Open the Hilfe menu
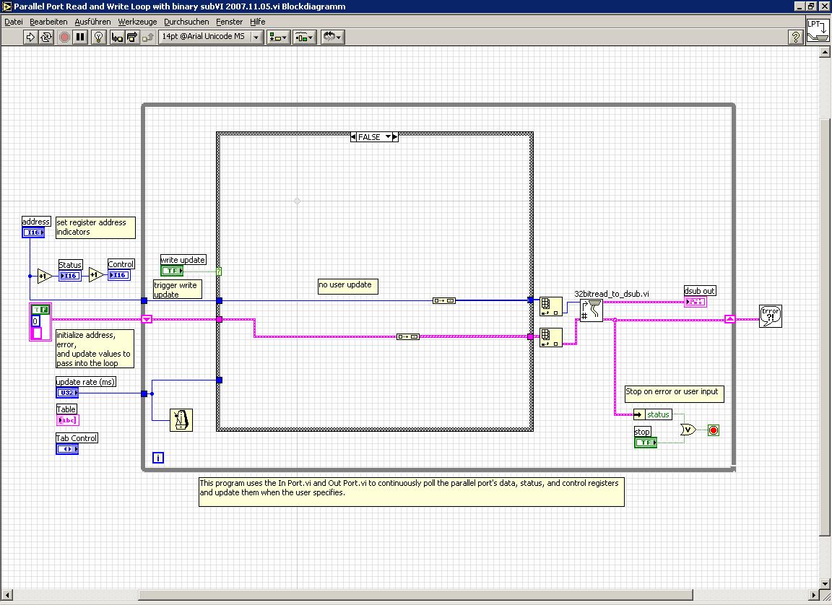 click(x=257, y=22)
